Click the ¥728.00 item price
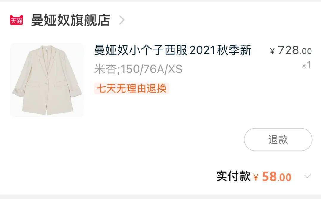The width and height of the screenshot is (321, 199). [291, 50]
